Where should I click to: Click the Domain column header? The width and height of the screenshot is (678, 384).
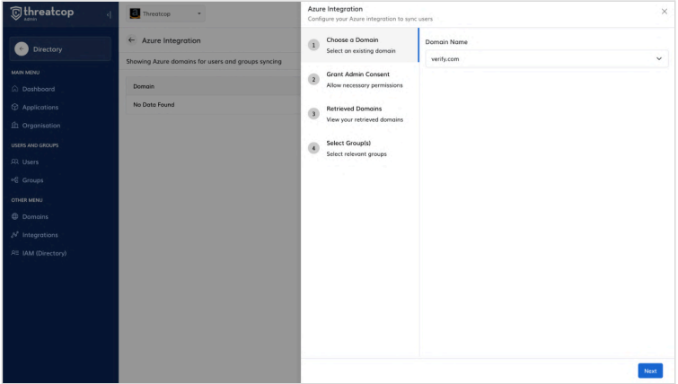143,86
